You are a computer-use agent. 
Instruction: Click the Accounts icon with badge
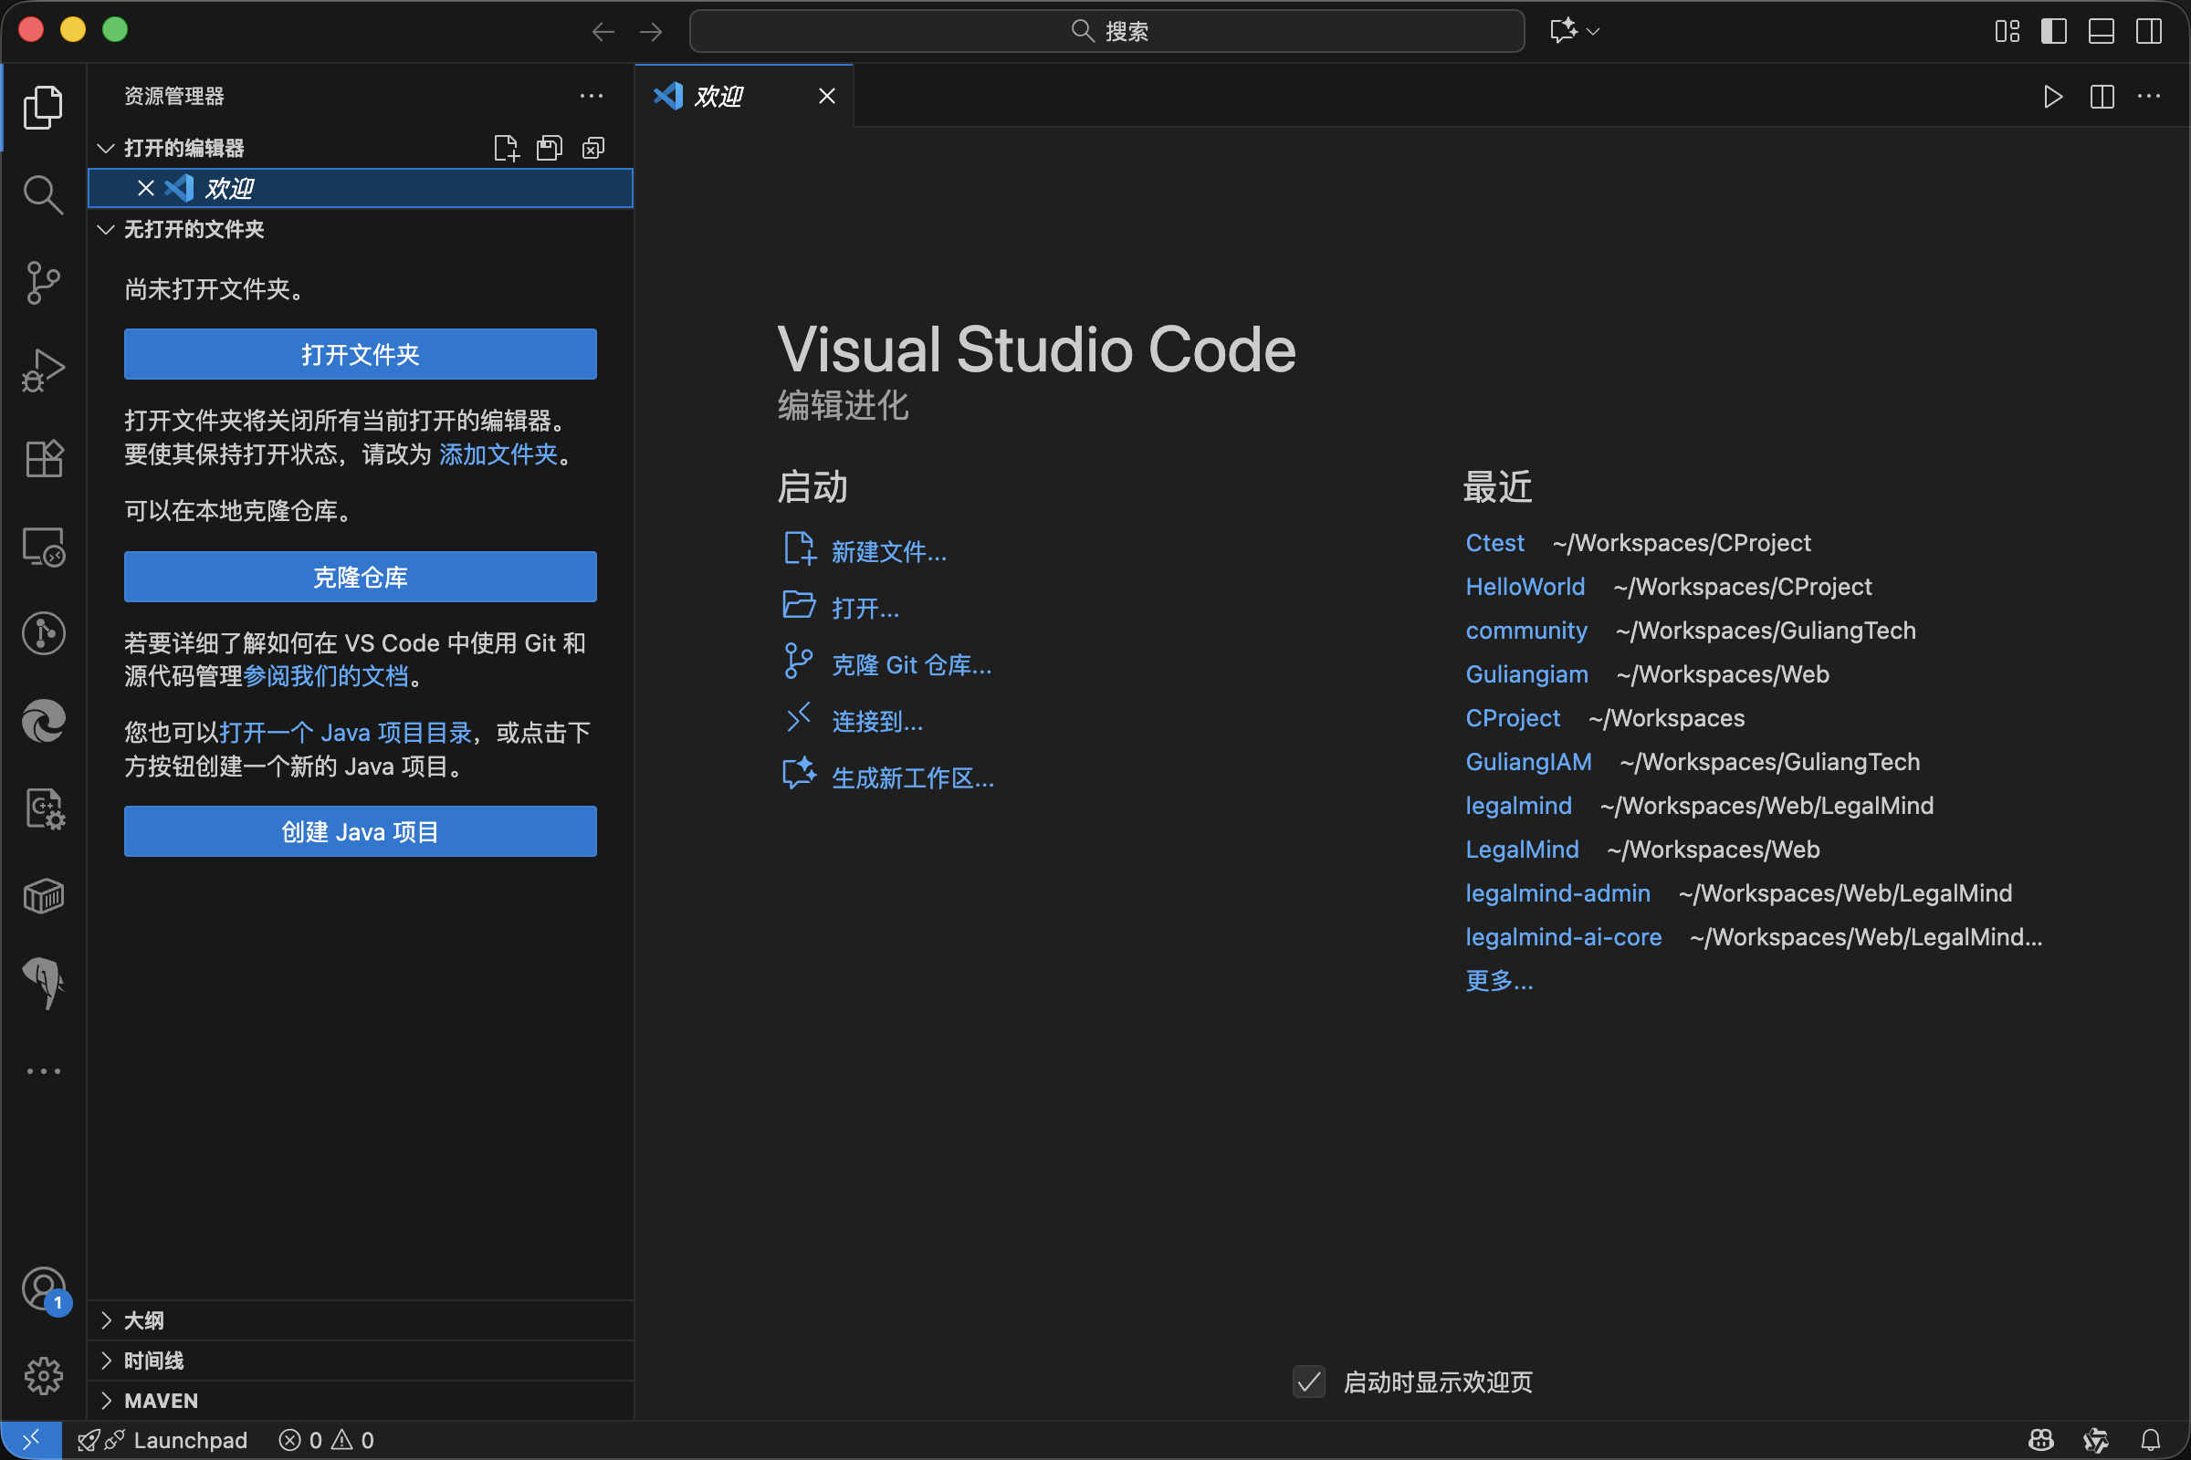43,1289
